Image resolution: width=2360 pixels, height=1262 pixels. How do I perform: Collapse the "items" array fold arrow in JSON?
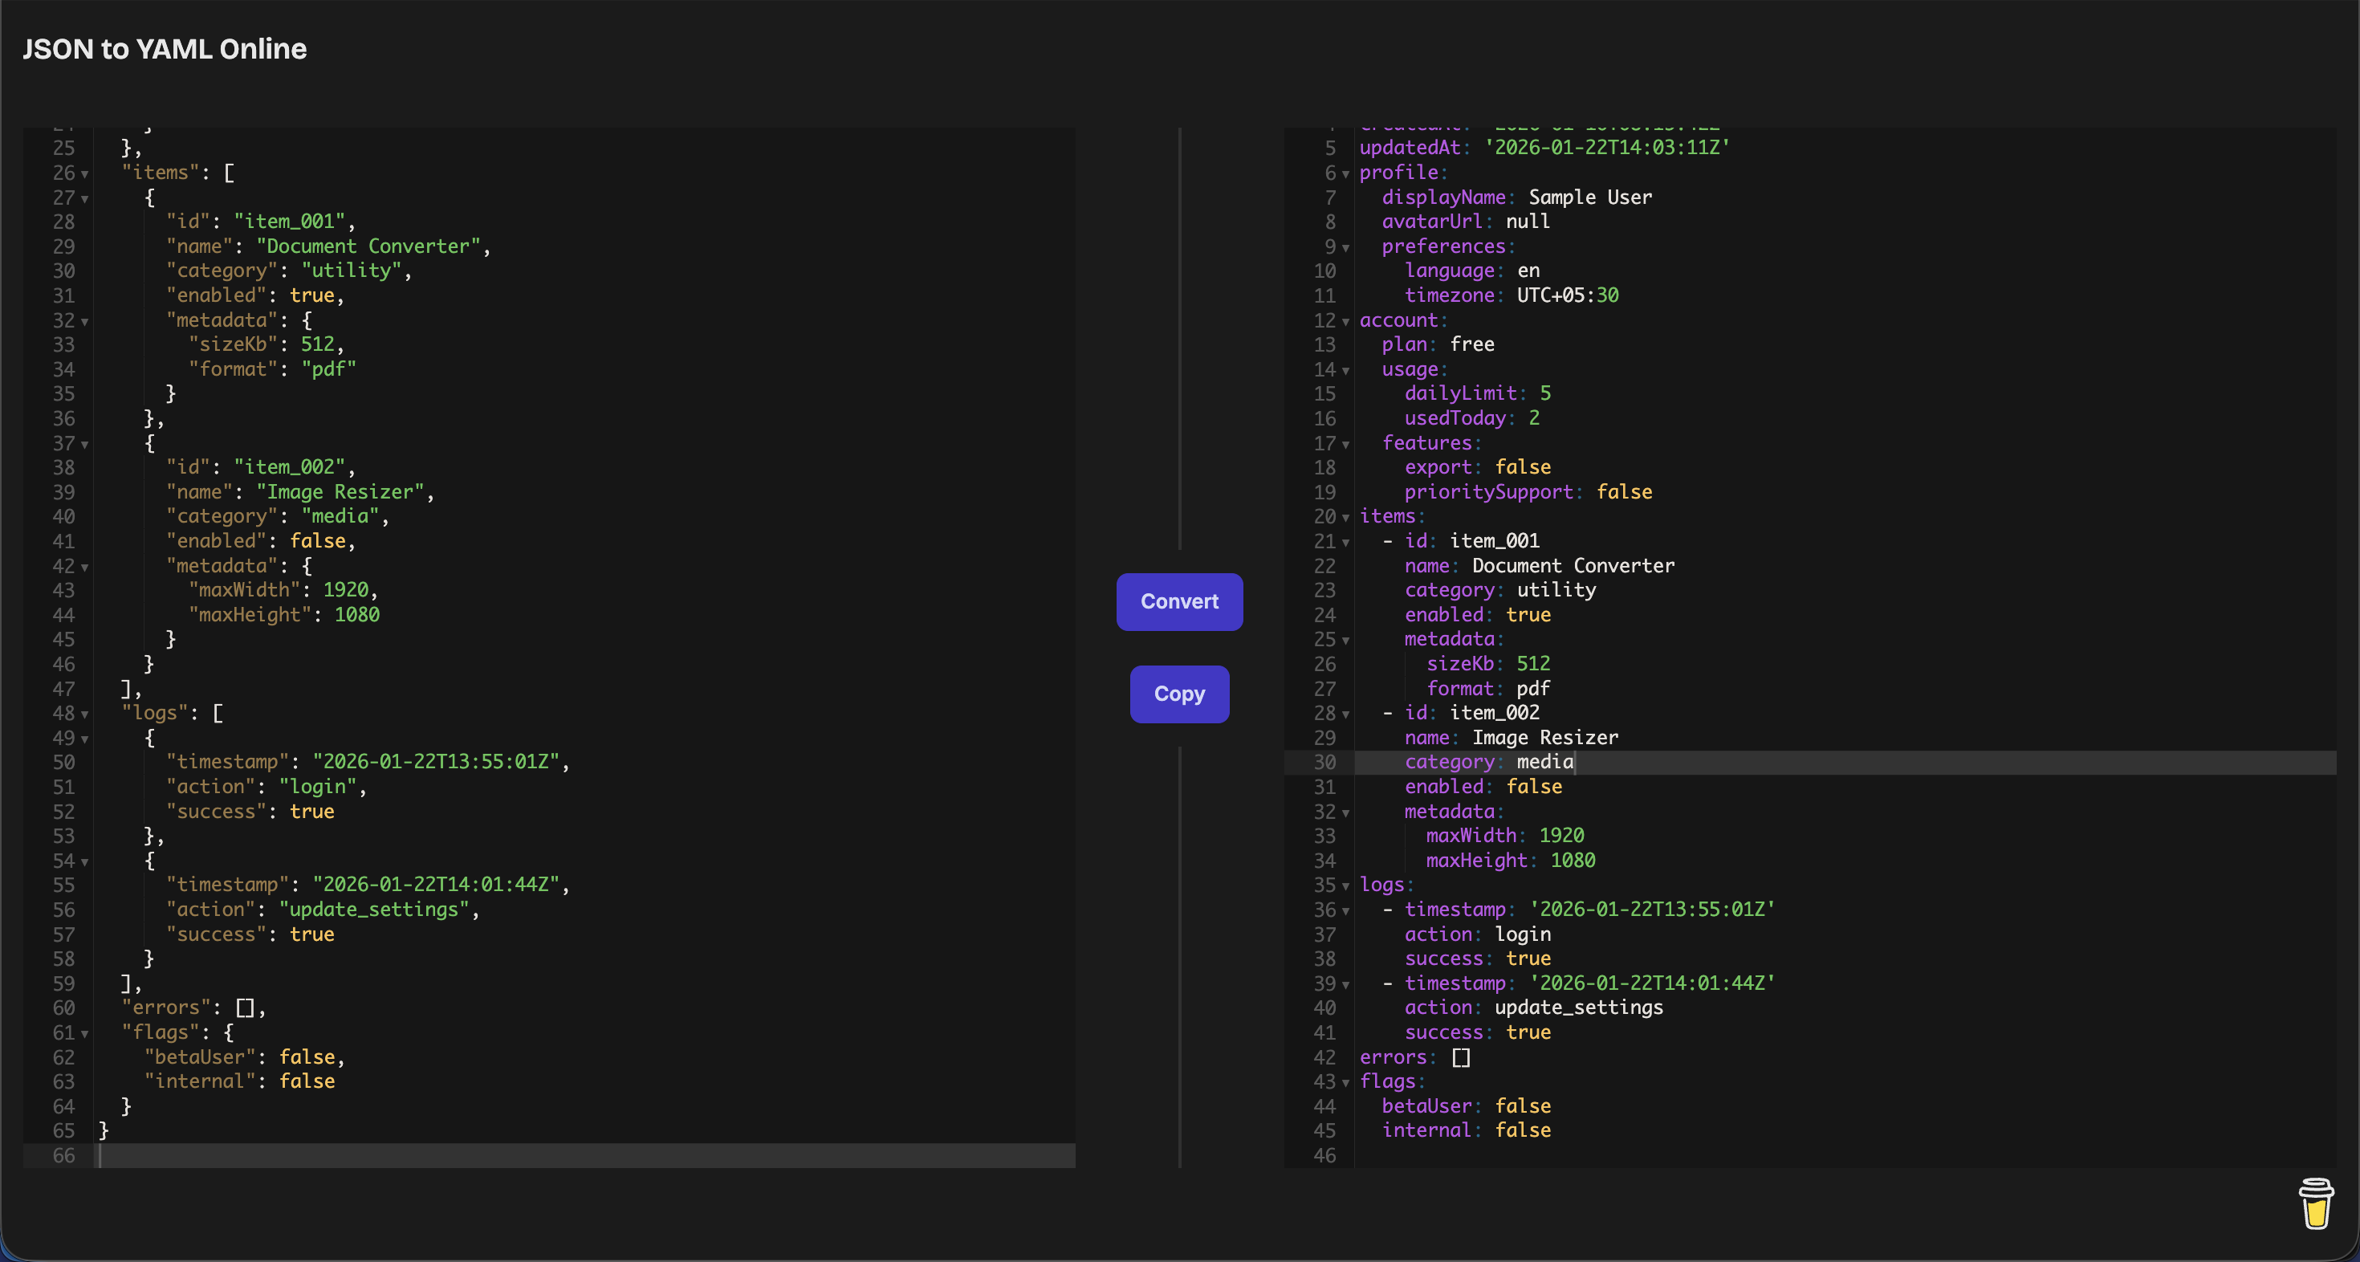click(85, 174)
